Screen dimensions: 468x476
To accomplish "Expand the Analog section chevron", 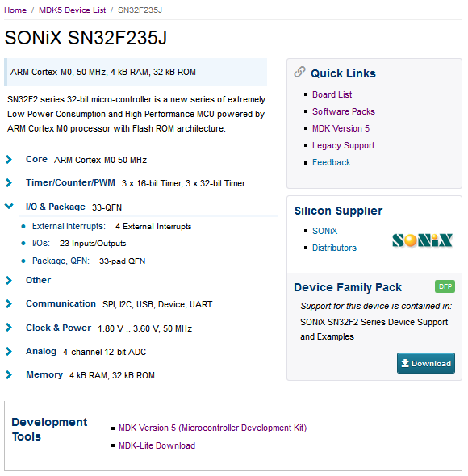I will click(9, 351).
